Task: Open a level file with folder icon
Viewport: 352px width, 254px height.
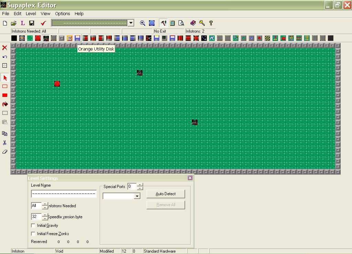Action: (14, 23)
